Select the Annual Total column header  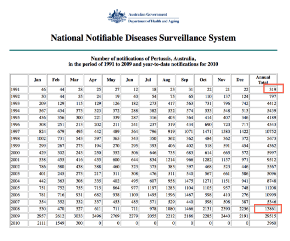(263, 80)
